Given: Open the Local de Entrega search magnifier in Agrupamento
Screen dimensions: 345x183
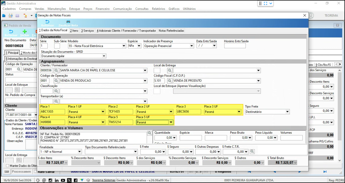Looking at the screenshot, I should [x=170, y=70].
